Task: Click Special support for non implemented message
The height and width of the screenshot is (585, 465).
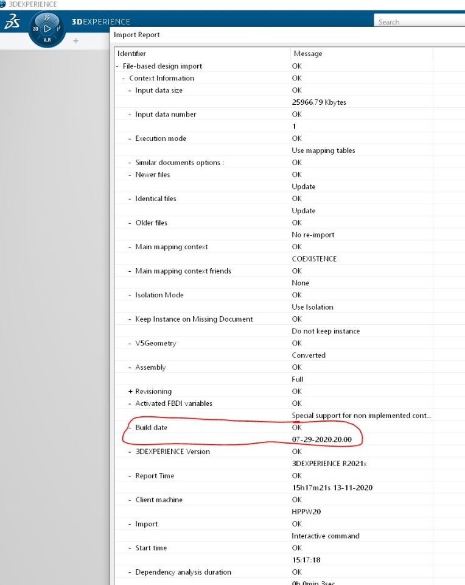Action: click(x=362, y=416)
